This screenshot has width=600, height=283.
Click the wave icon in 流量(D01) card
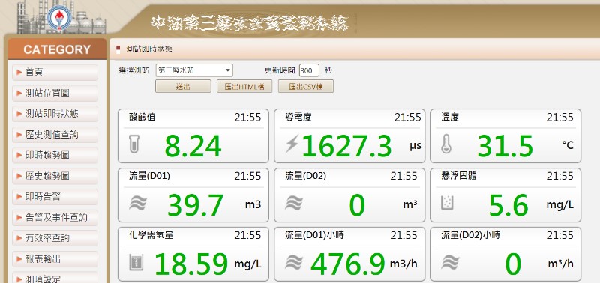(138, 203)
